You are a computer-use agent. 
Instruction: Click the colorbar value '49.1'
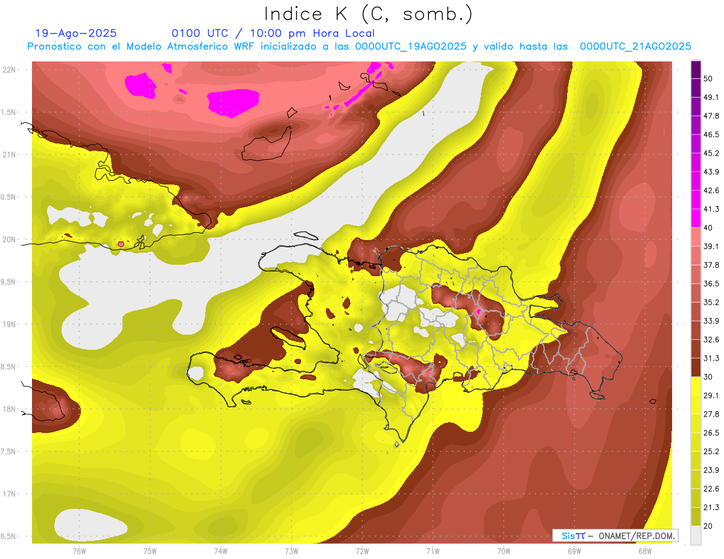coord(711,97)
